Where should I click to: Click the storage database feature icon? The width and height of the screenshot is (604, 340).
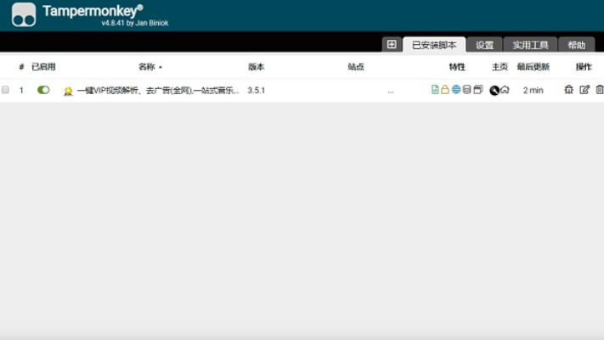coord(466,90)
